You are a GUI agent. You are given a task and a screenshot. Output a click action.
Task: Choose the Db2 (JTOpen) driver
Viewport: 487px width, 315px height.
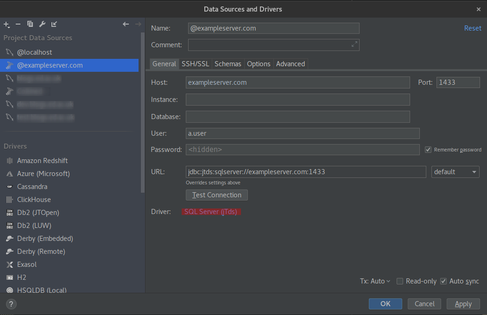70,213
